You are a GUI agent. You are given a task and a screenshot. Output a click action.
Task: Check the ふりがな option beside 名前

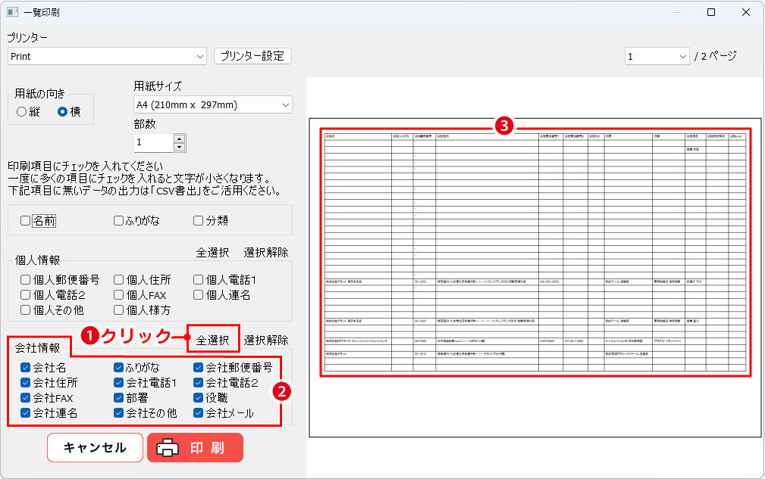click(119, 221)
